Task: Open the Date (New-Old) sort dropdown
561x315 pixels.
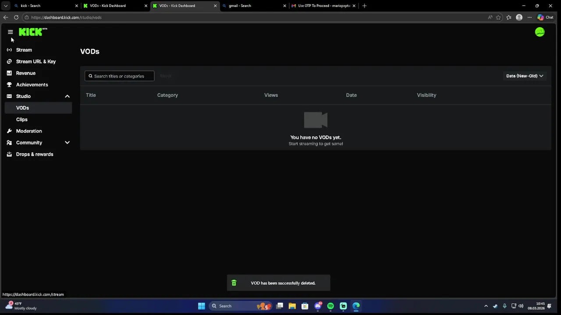Action: point(525,76)
